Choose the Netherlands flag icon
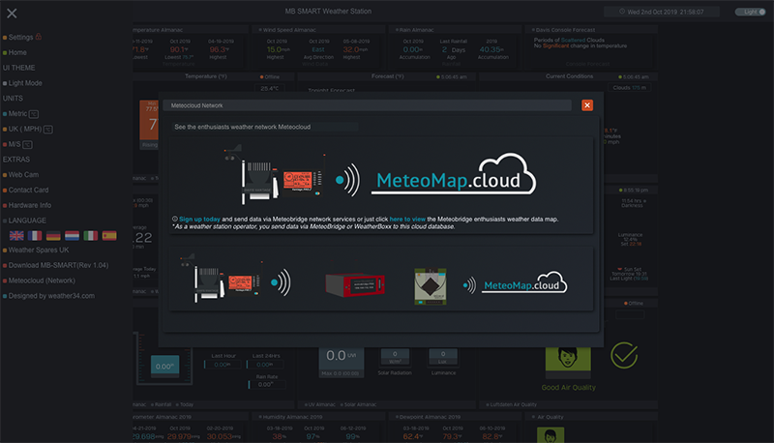This screenshot has height=443, width=774. click(x=72, y=235)
